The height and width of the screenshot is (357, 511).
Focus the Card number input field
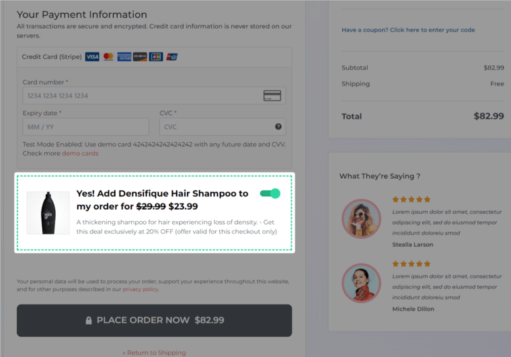tap(154, 95)
